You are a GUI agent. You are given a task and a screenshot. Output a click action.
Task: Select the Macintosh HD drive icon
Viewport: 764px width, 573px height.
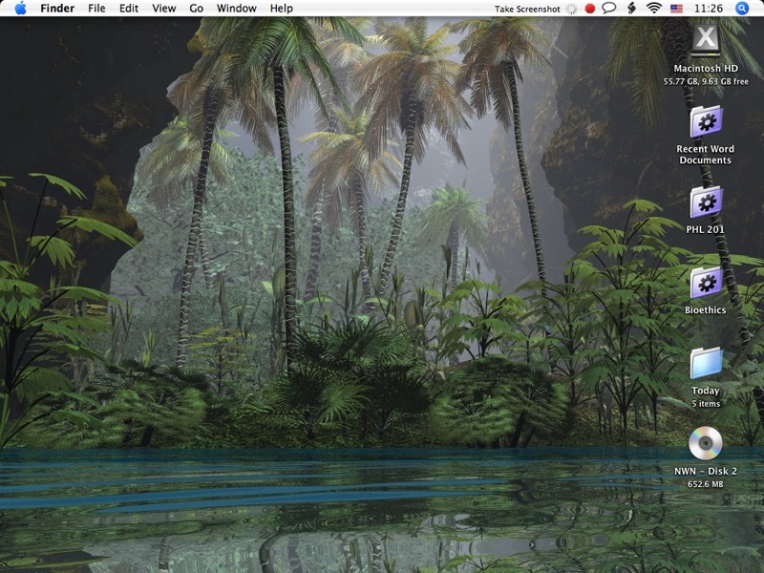point(706,39)
